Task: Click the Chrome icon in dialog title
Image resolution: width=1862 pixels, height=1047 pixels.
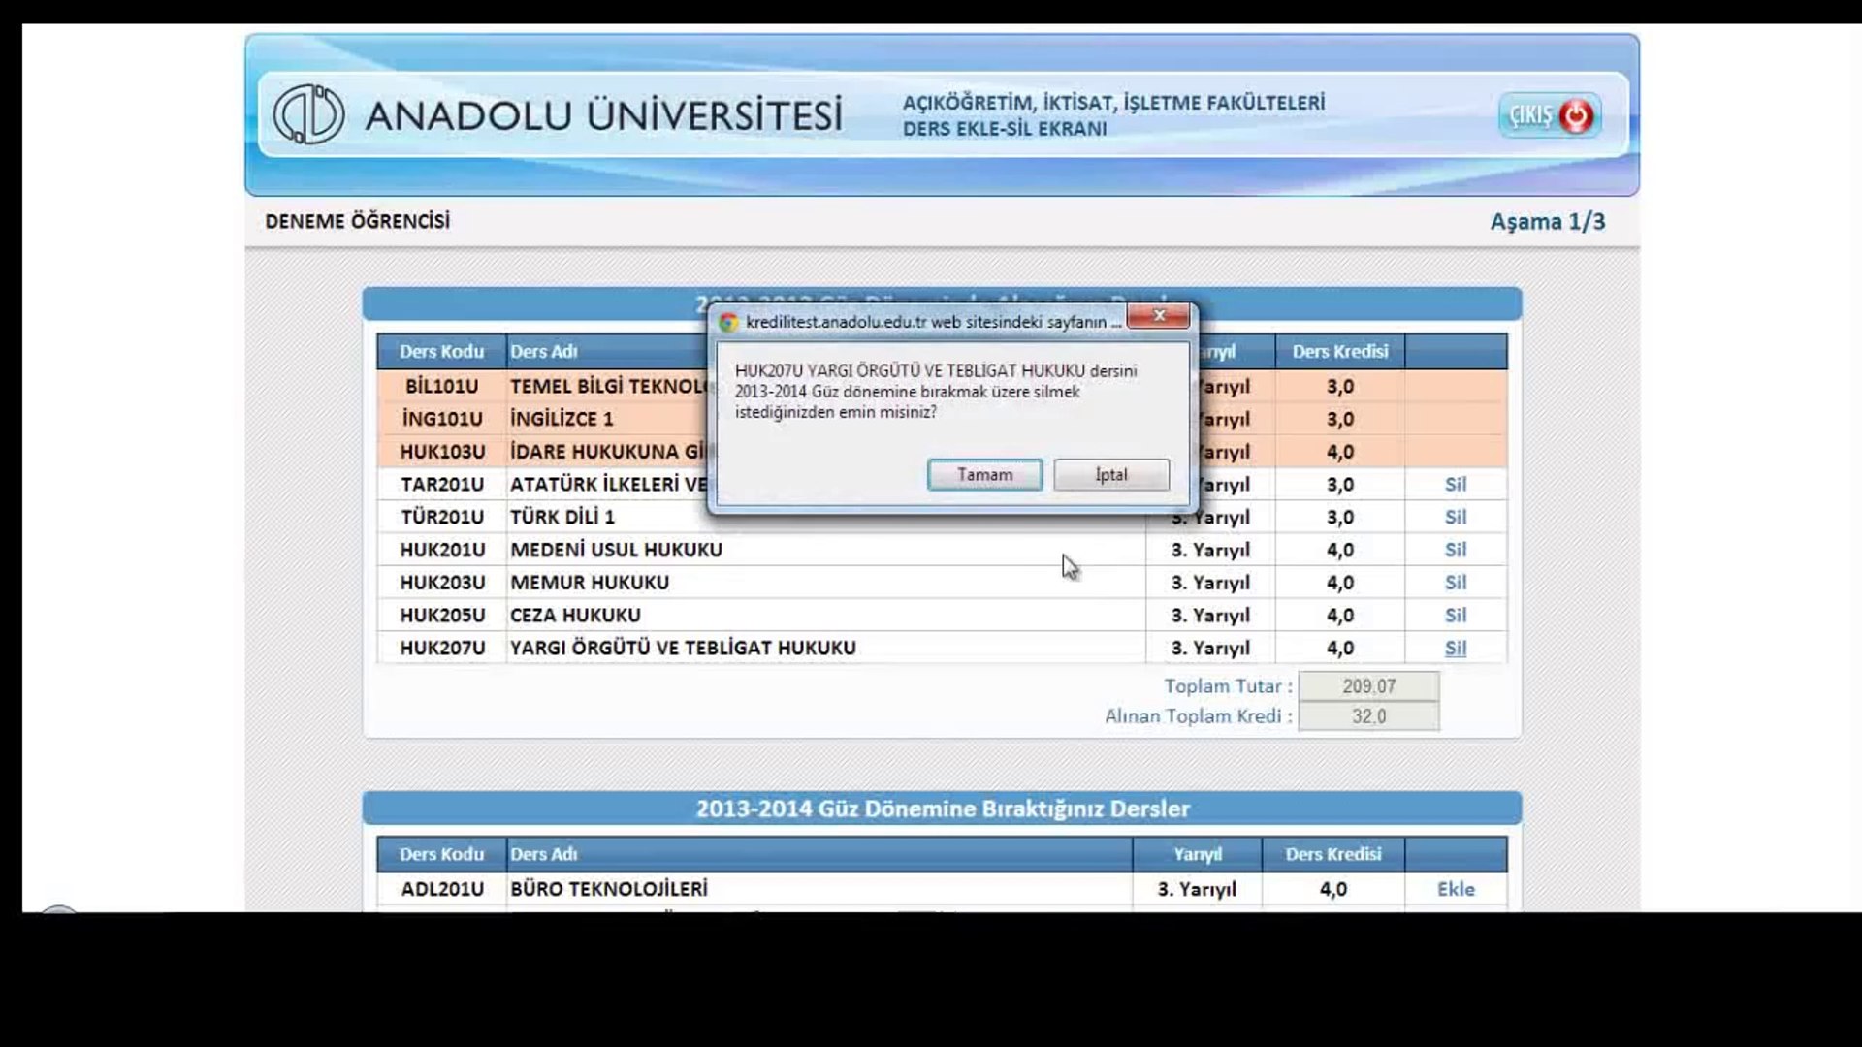Action: 728,322
